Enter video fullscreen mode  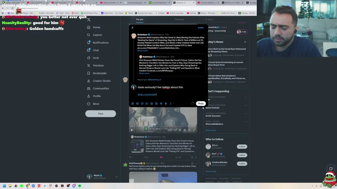194,130
